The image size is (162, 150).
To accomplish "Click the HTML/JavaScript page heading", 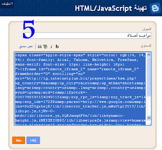I will tap(111, 8).
